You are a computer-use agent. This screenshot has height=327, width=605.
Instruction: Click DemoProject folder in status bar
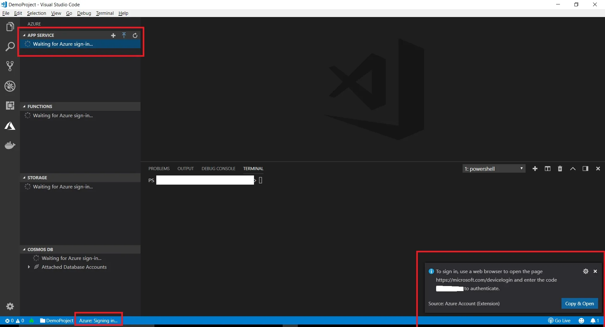[x=57, y=321]
